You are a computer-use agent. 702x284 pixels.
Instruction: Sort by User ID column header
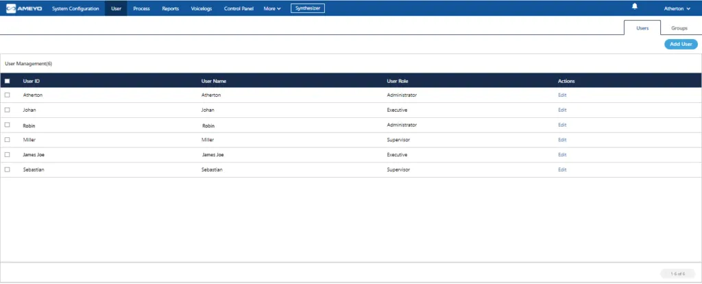tap(32, 81)
